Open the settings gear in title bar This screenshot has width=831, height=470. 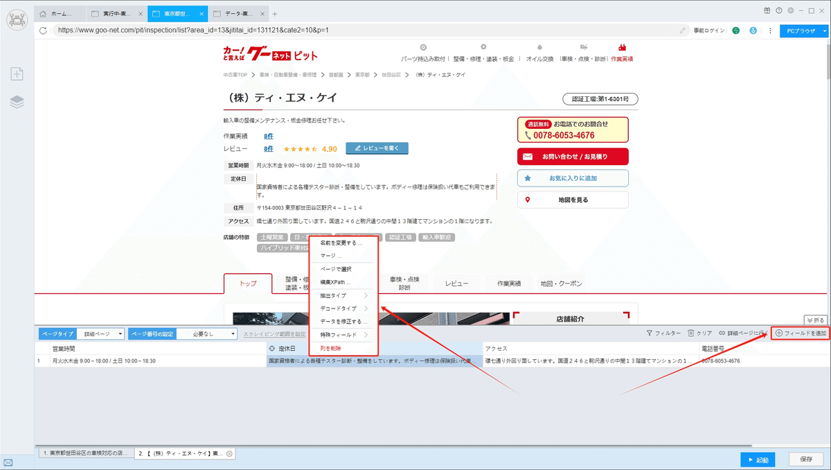point(790,10)
